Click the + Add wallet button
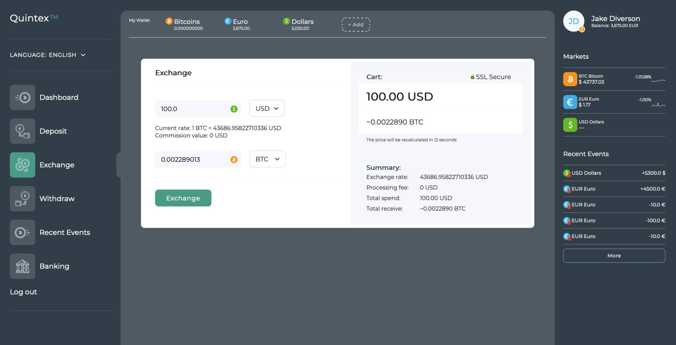Image resolution: width=676 pixels, height=345 pixels. tap(356, 25)
